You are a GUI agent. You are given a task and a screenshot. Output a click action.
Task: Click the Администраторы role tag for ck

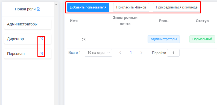point(164,39)
